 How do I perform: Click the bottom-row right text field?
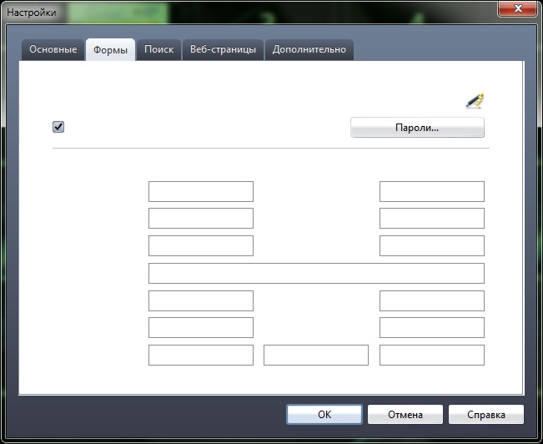coord(432,355)
